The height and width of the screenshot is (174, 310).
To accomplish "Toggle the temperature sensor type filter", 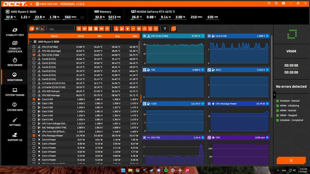I will tap(116, 29).
